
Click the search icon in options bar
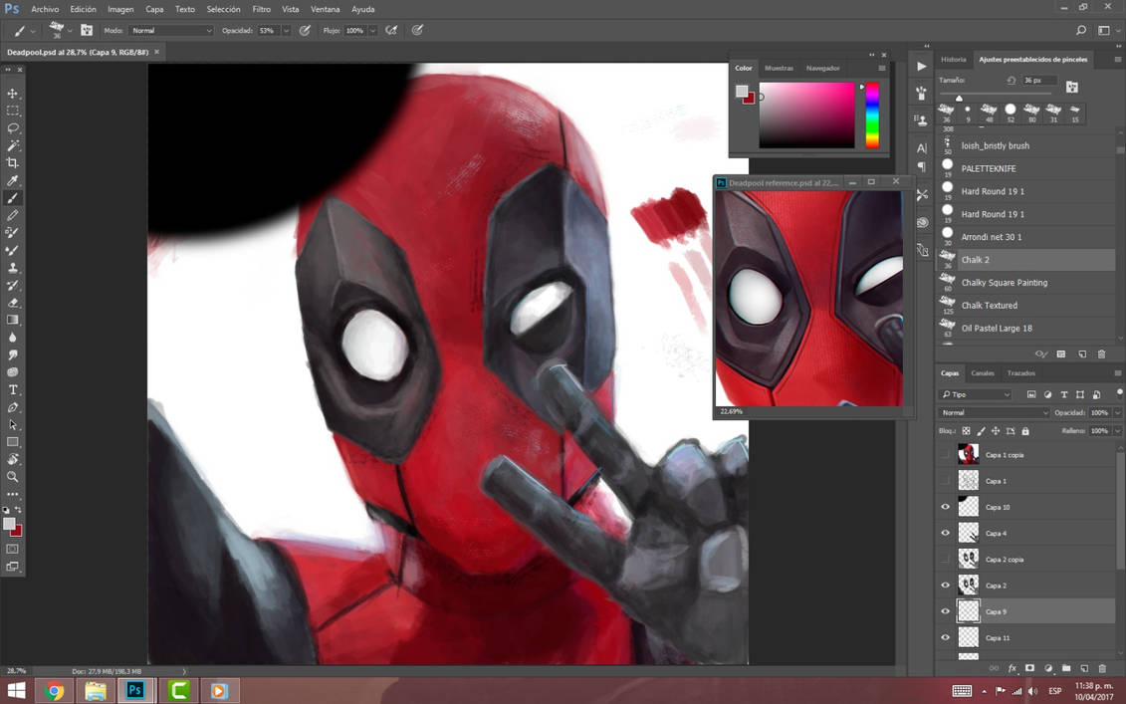[1081, 30]
